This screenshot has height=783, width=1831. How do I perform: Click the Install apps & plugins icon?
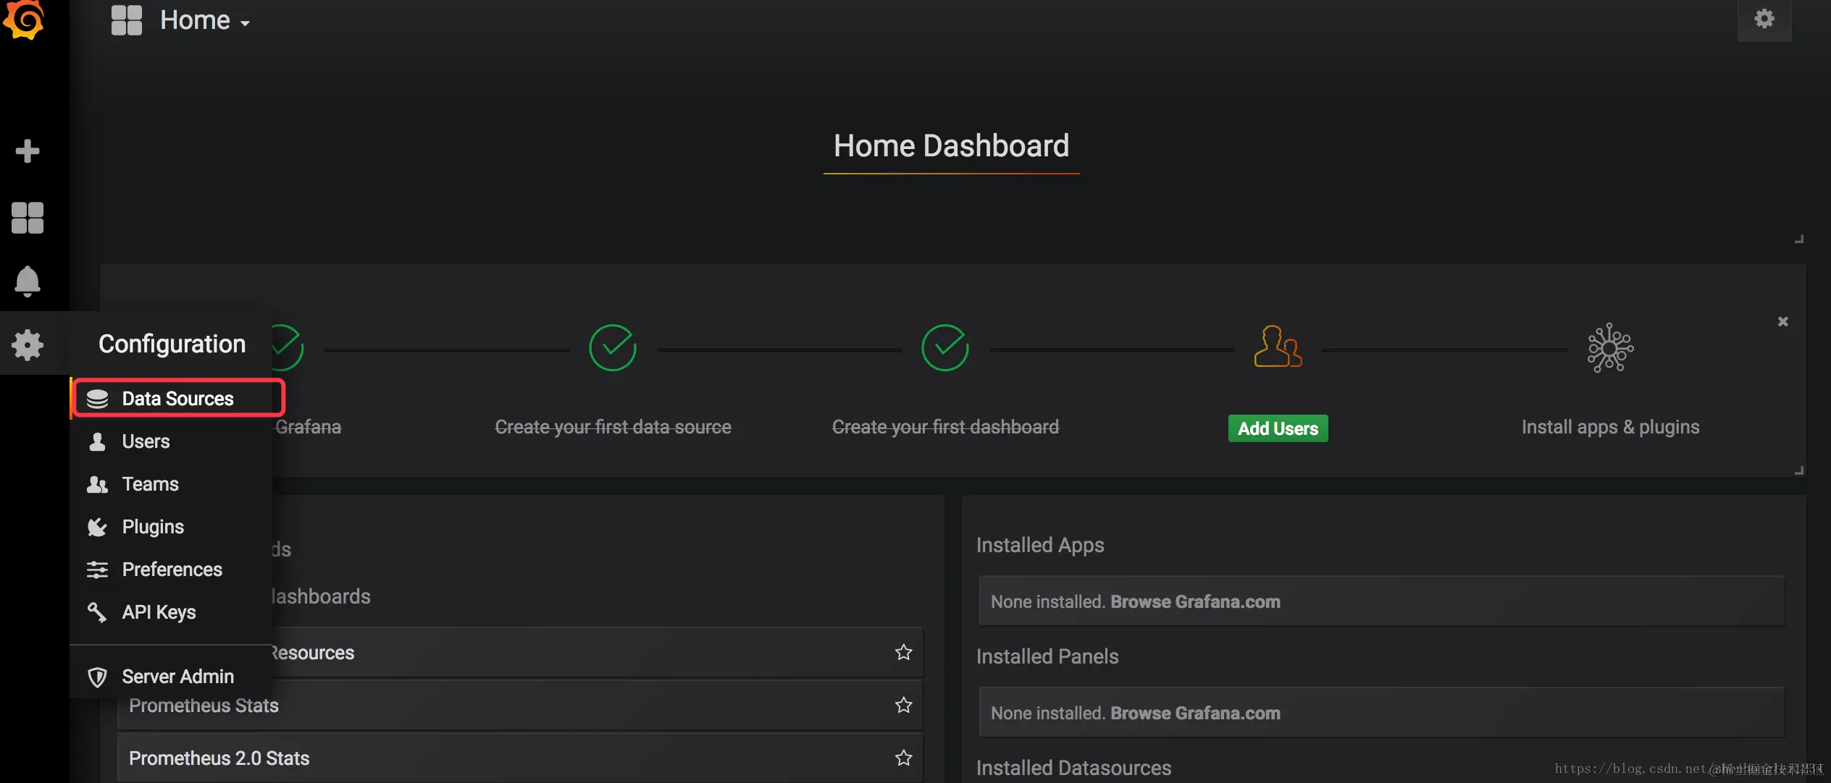tap(1609, 348)
